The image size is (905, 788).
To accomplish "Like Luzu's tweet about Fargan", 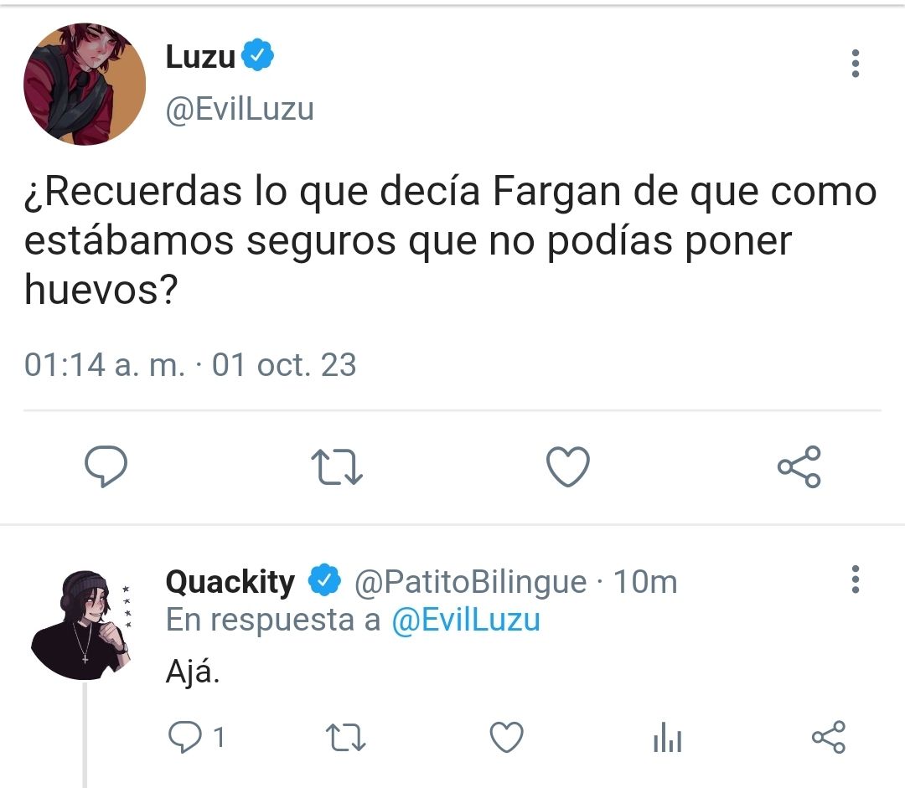I will click(568, 466).
